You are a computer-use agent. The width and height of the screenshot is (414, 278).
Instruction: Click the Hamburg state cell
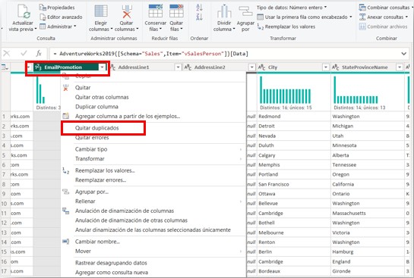click(368, 252)
